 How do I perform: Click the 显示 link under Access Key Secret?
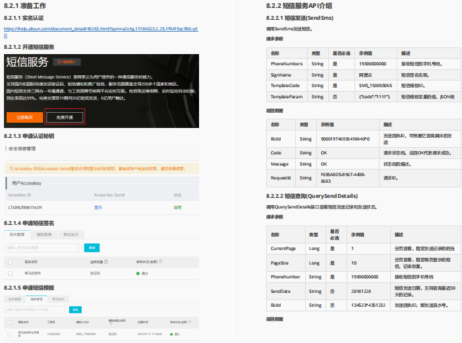pos(98,208)
